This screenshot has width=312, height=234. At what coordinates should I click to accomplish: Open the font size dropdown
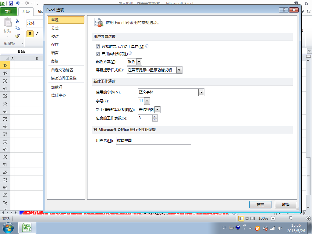pyautogui.click(x=147, y=101)
